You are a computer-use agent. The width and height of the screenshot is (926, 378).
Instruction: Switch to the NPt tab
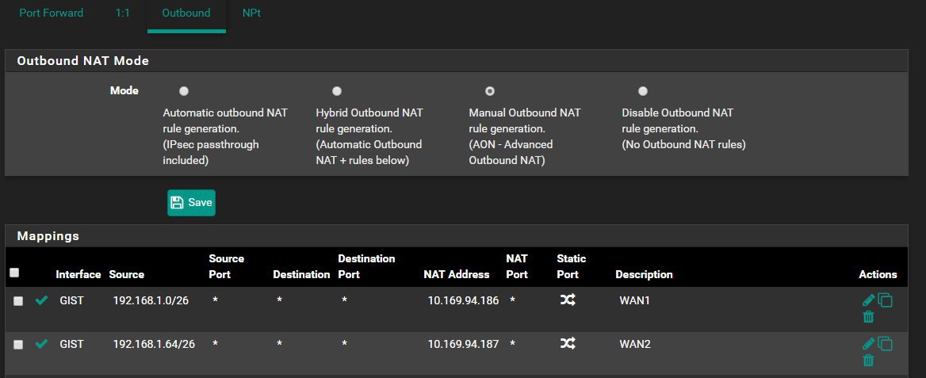[251, 13]
